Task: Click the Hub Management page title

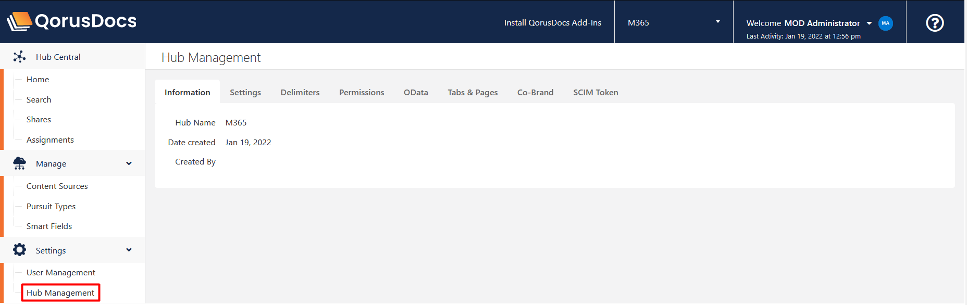Action: [211, 57]
